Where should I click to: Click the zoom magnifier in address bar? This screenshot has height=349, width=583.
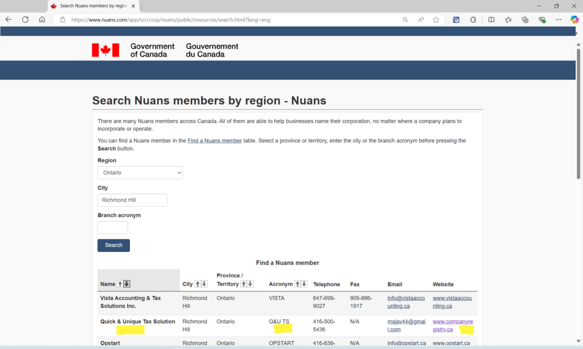405,20
